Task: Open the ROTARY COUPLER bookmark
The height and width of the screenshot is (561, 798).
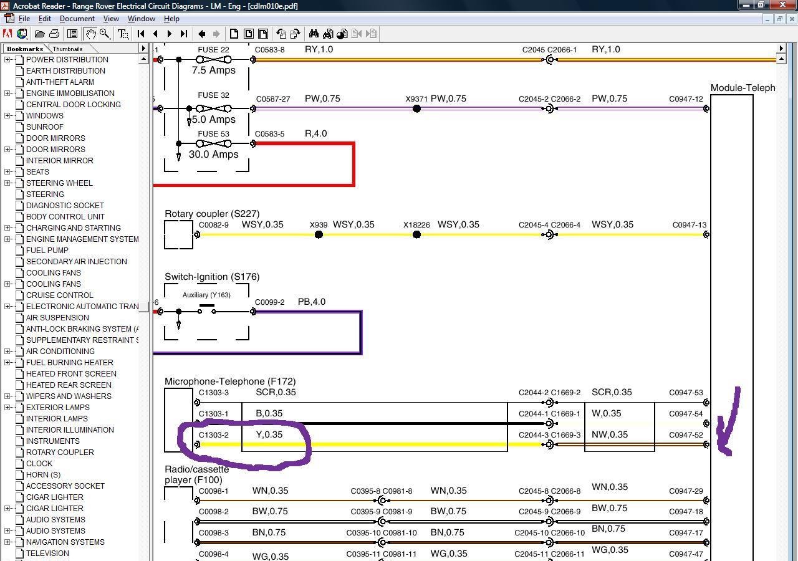Action: pos(60,453)
